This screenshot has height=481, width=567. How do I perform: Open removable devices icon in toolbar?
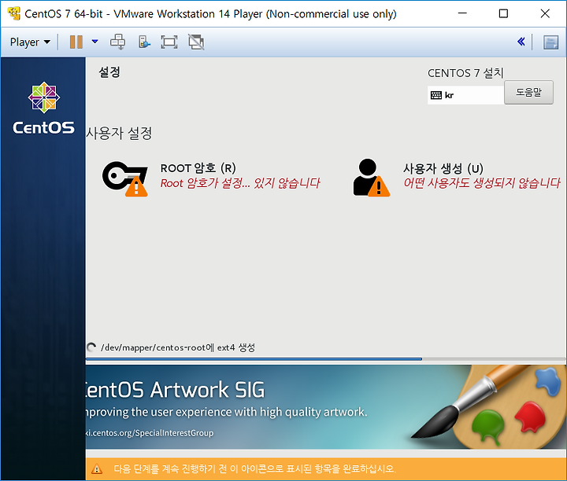pos(144,42)
